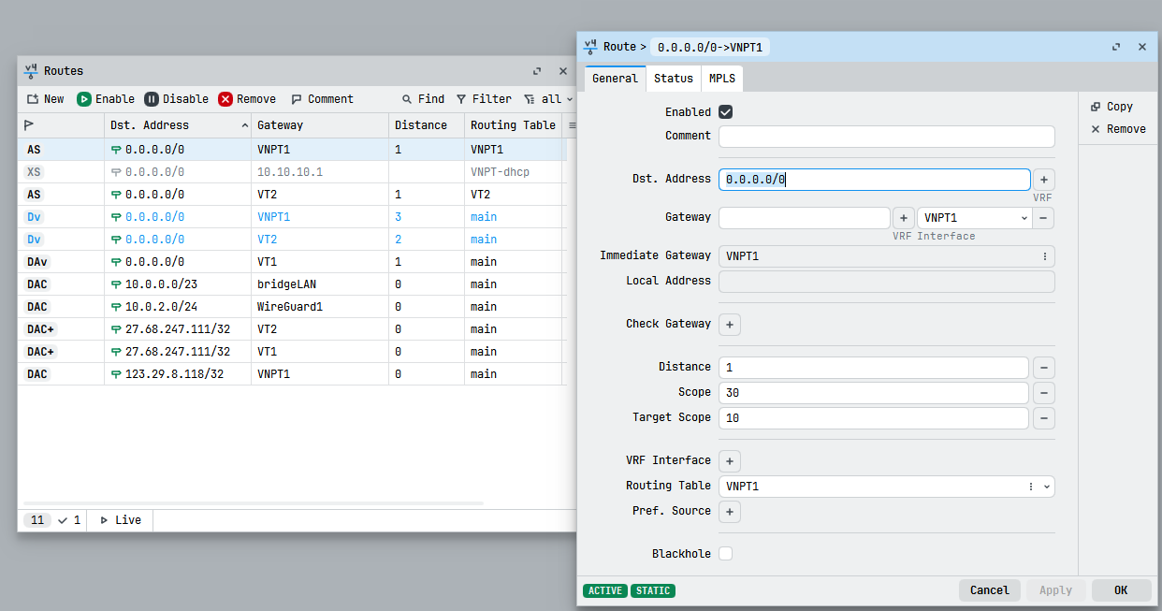Click the red Remove button in Routes toolbar
1162x611 pixels.
click(247, 99)
